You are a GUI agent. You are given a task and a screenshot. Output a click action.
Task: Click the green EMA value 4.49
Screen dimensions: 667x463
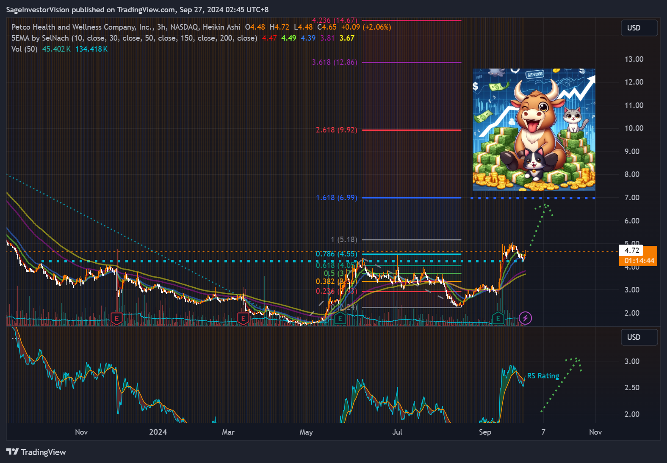pos(289,38)
